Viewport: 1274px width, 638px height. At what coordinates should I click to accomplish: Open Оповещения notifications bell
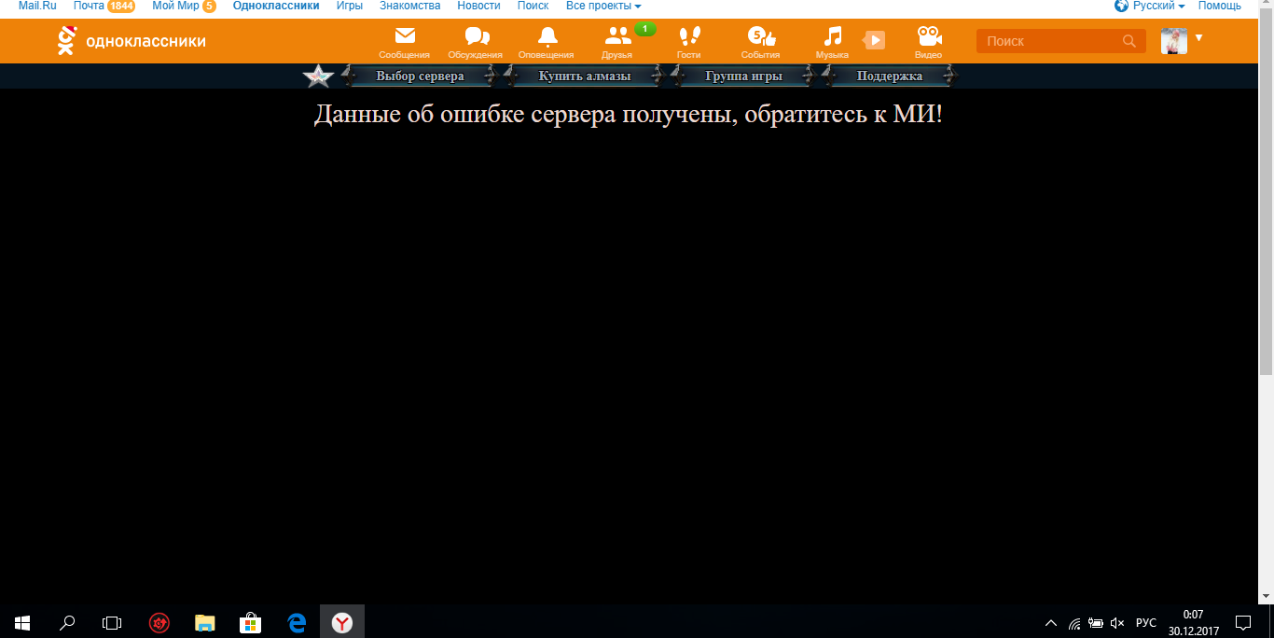point(547,38)
